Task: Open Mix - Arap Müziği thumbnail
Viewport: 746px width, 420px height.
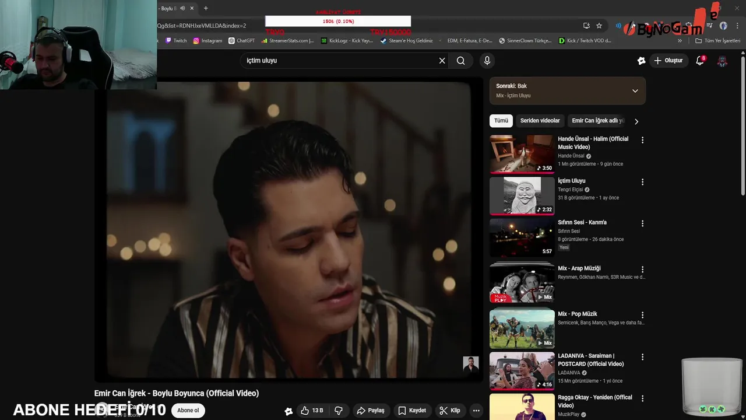Action: pyautogui.click(x=522, y=283)
